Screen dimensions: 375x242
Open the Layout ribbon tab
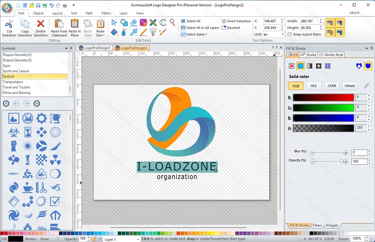[57, 14]
